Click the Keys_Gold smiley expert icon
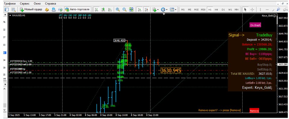 275,16
